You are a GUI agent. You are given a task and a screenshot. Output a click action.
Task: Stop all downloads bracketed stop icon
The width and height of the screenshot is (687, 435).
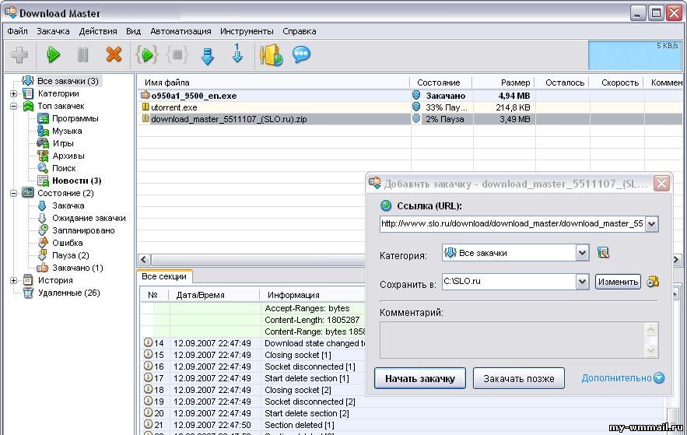coord(177,55)
